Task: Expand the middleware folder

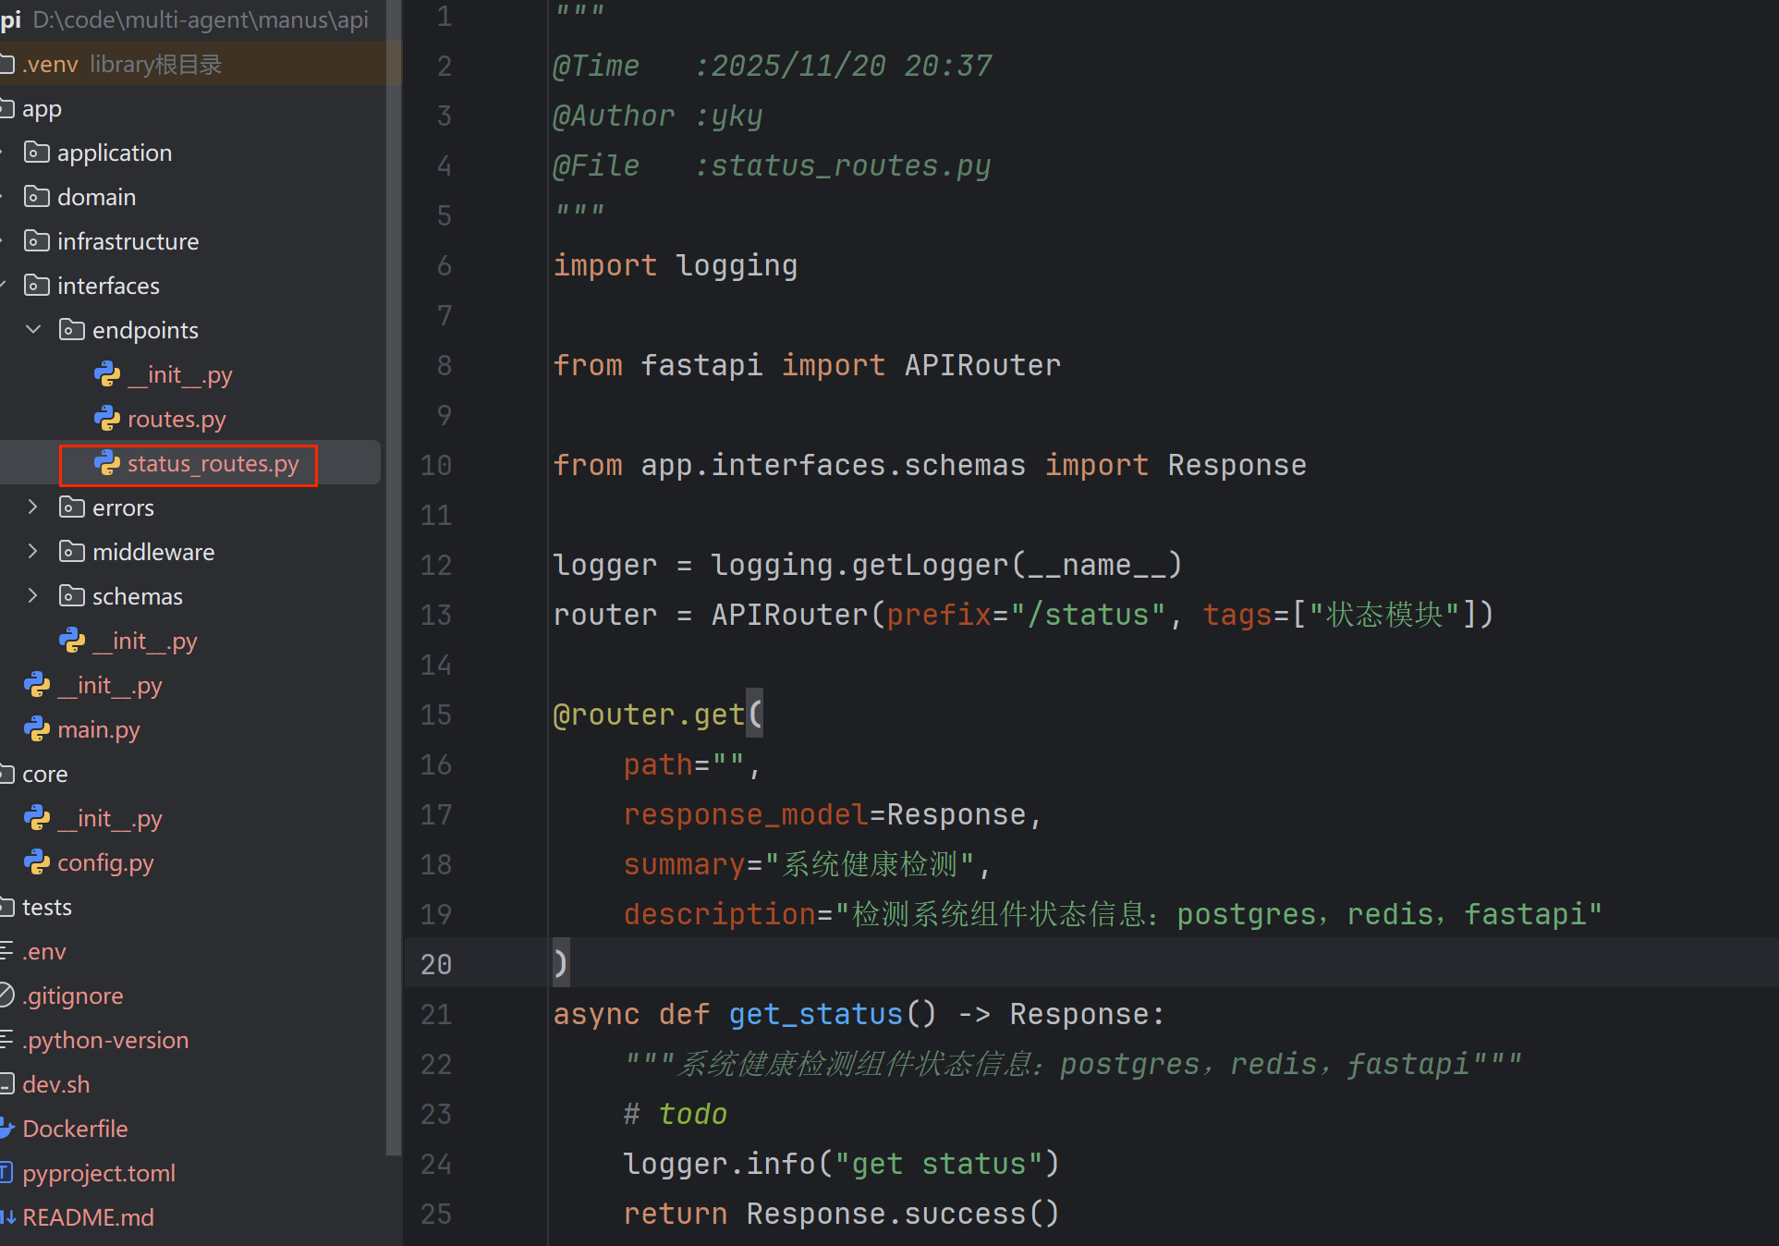Action: pos(33,552)
